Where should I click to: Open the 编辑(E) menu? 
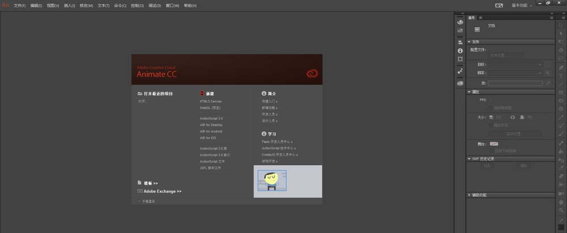36,6
